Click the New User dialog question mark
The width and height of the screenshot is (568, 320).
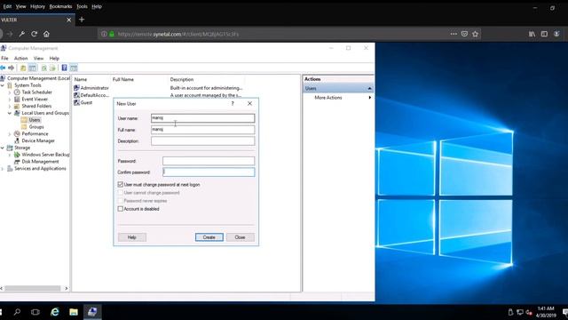pyautogui.click(x=233, y=104)
